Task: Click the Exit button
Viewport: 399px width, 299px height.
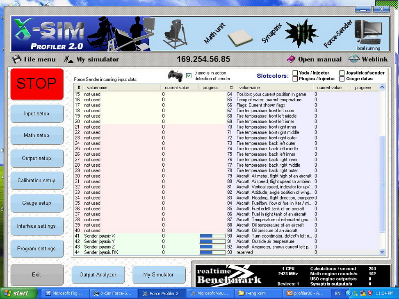Action: pos(37,274)
